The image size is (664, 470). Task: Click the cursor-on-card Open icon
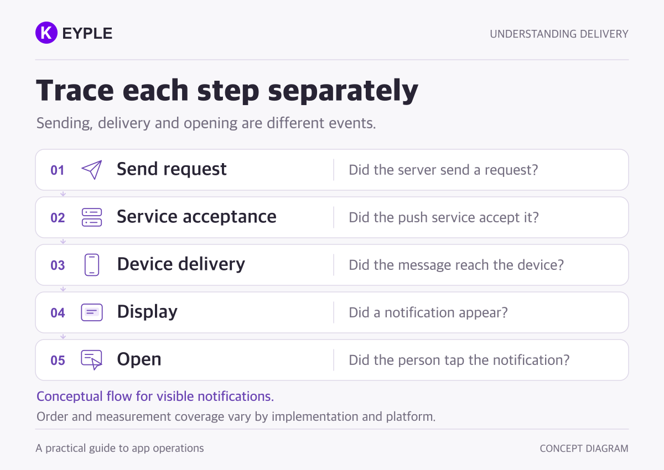point(92,360)
